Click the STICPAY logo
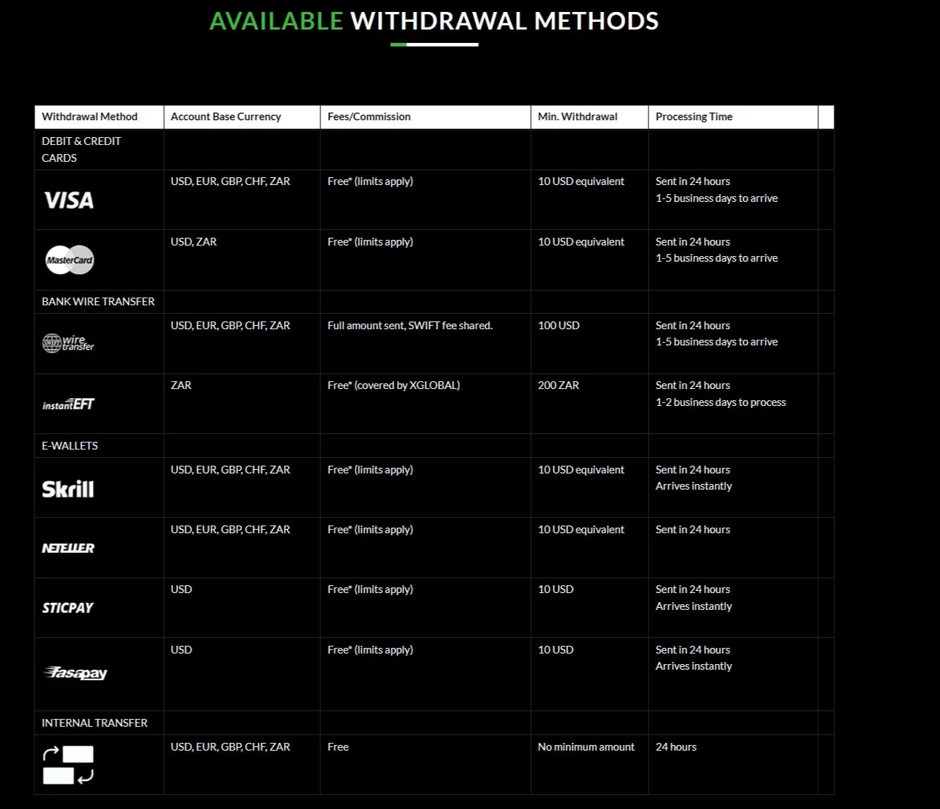 [68, 608]
